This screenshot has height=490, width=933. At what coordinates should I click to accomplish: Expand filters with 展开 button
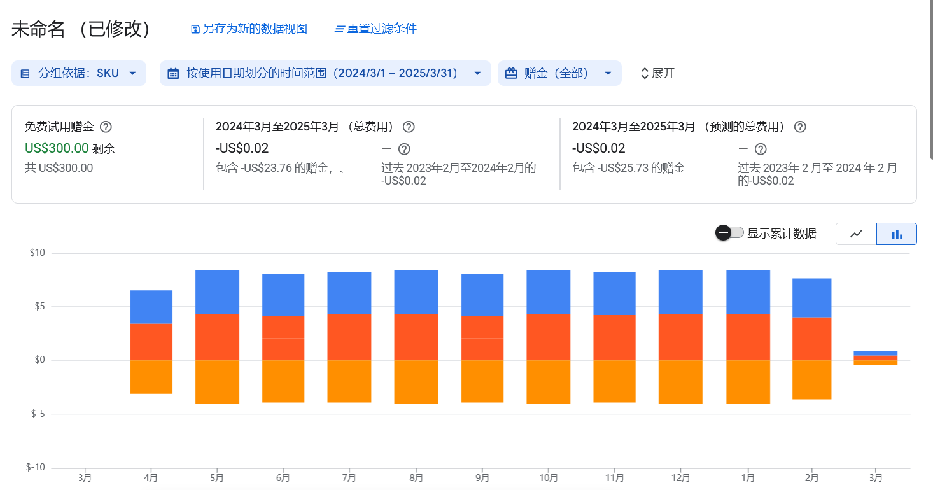[x=657, y=73]
